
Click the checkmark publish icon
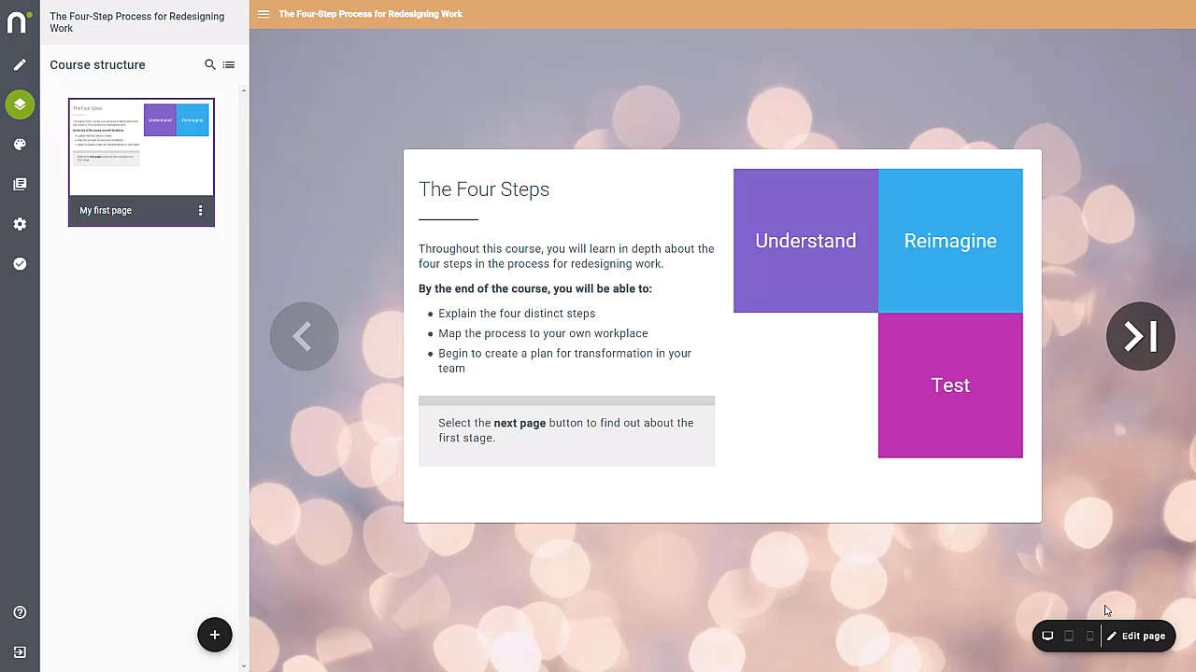click(20, 264)
